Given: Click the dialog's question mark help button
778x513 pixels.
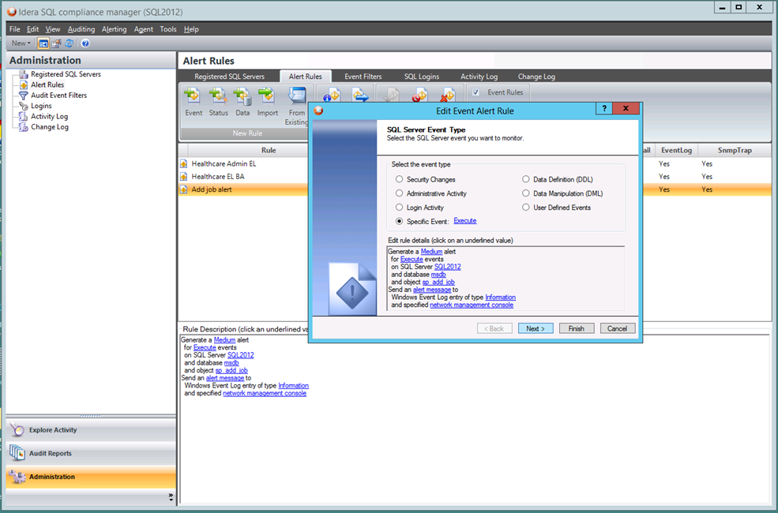Looking at the screenshot, I should click(x=604, y=109).
